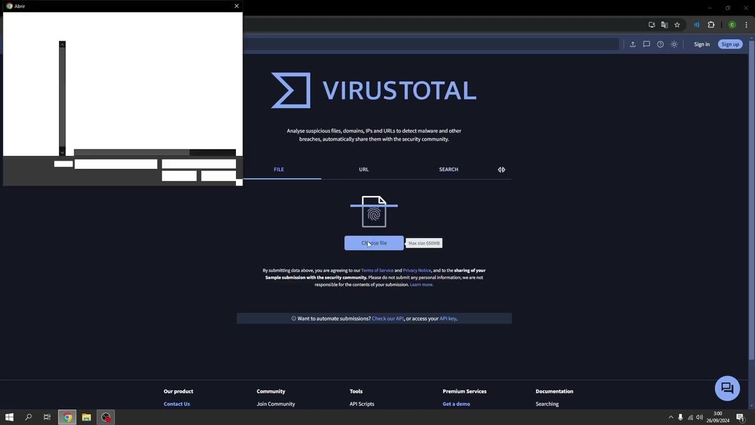
Task: Click the volume speaker tray icon
Action: (700, 417)
